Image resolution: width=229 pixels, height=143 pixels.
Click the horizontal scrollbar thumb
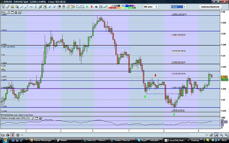[197, 135]
